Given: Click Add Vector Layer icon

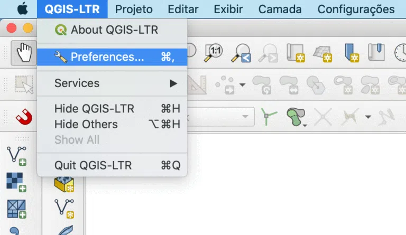Looking at the screenshot, I should click(x=17, y=156).
